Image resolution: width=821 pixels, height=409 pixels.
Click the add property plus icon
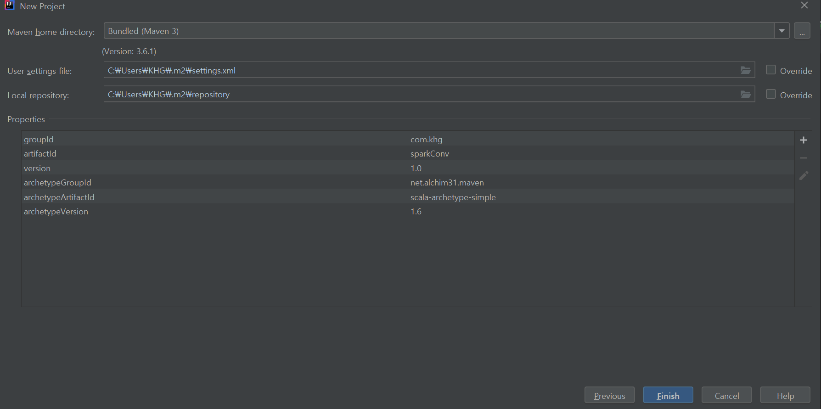pos(803,140)
